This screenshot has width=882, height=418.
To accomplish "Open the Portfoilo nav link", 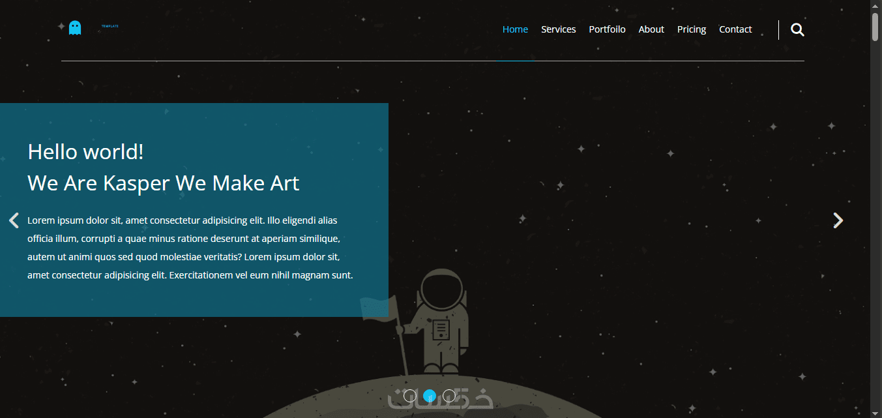I will point(607,29).
